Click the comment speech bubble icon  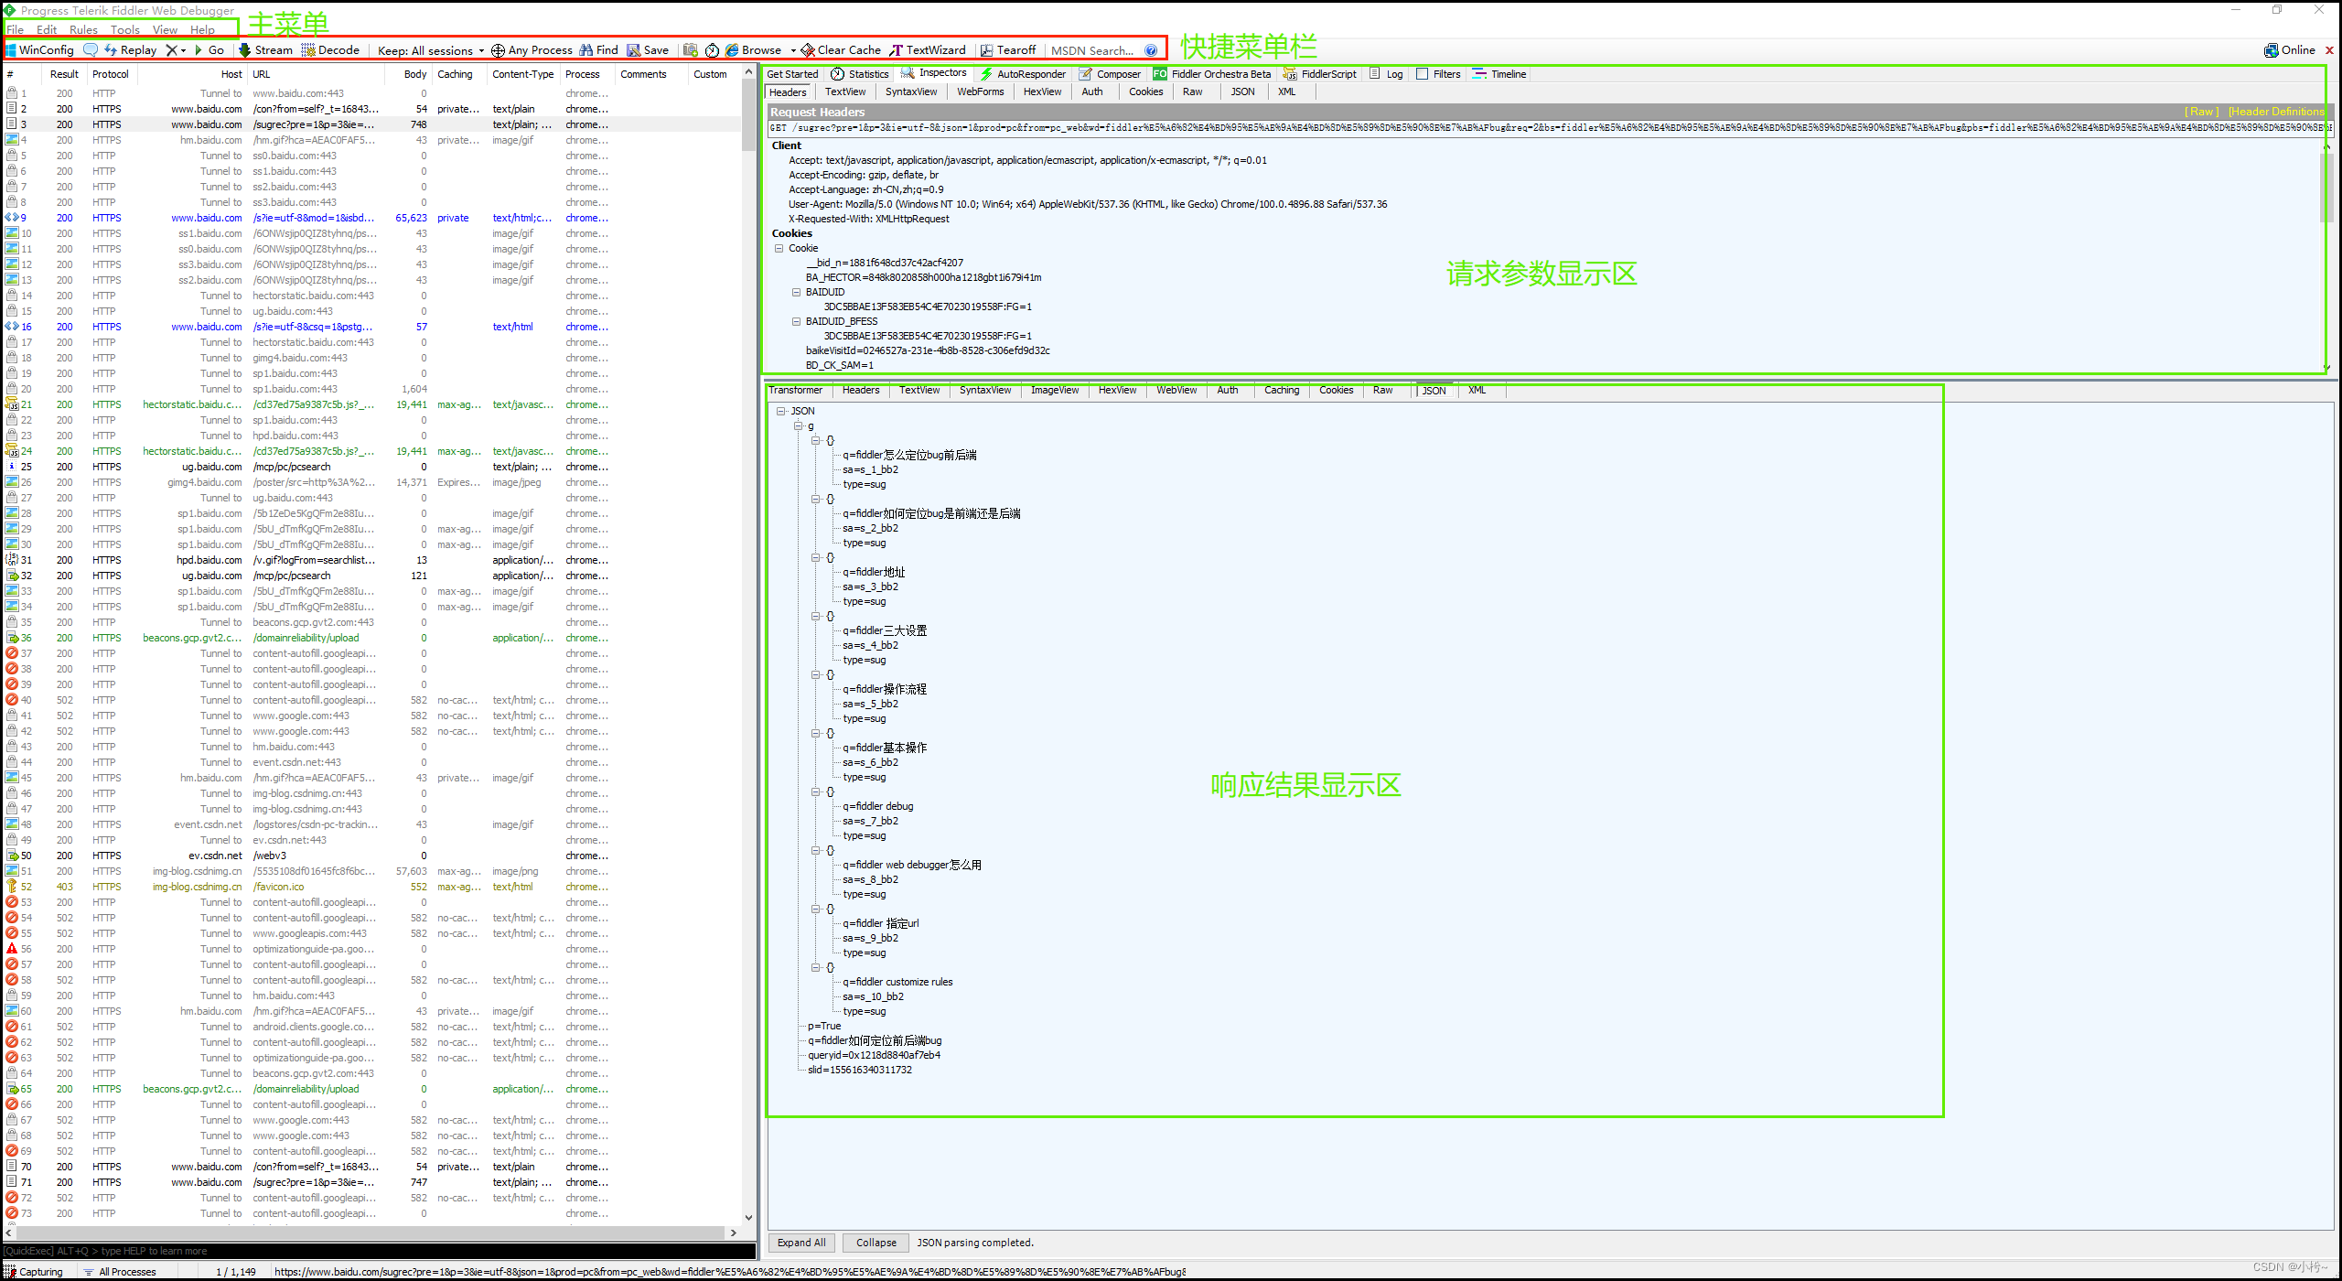[x=90, y=50]
